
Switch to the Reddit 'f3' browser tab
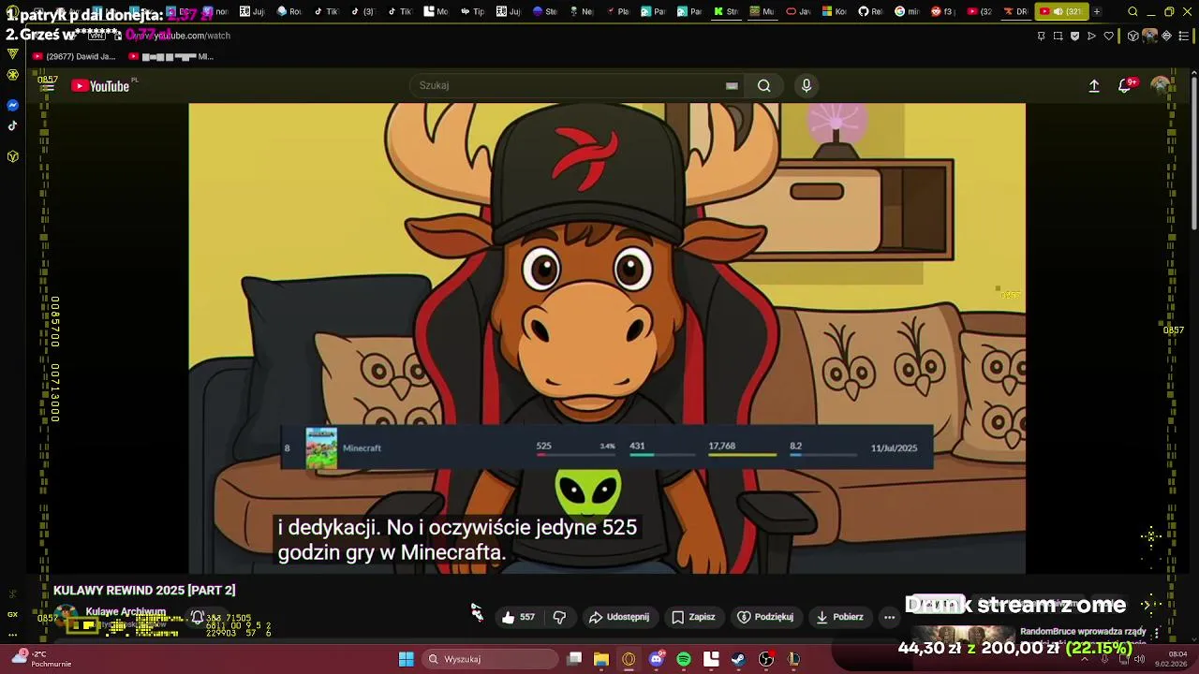click(943, 11)
